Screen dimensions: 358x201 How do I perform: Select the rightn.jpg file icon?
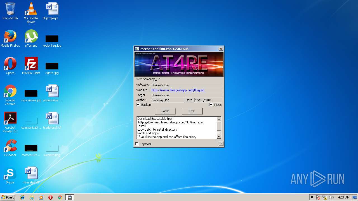[x=52, y=68]
